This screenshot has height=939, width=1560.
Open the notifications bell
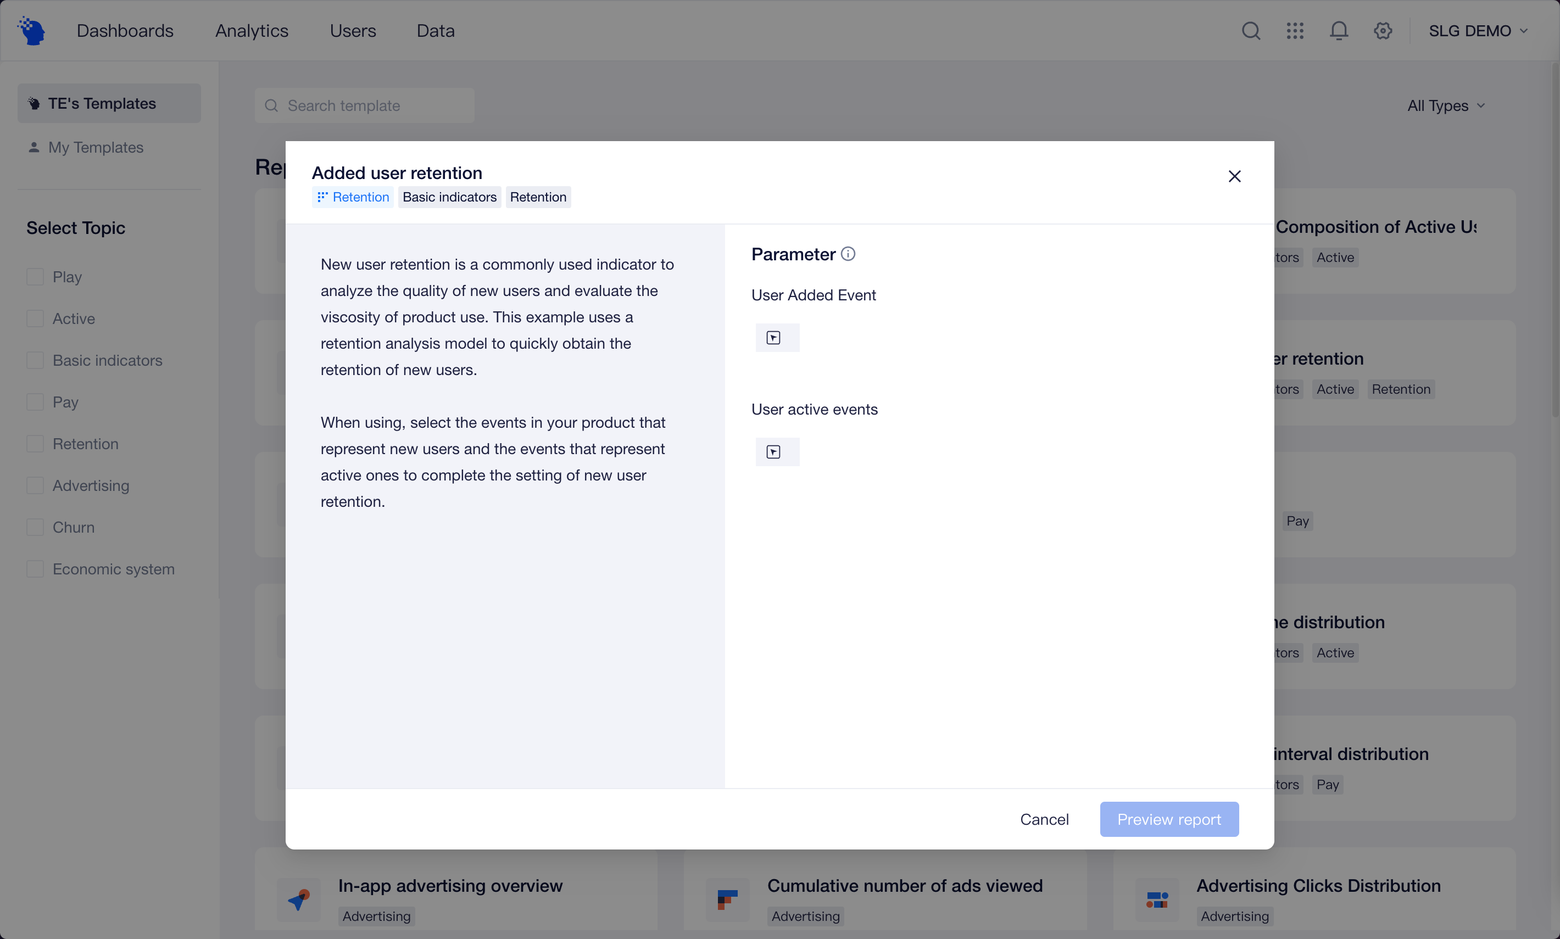pyautogui.click(x=1339, y=30)
